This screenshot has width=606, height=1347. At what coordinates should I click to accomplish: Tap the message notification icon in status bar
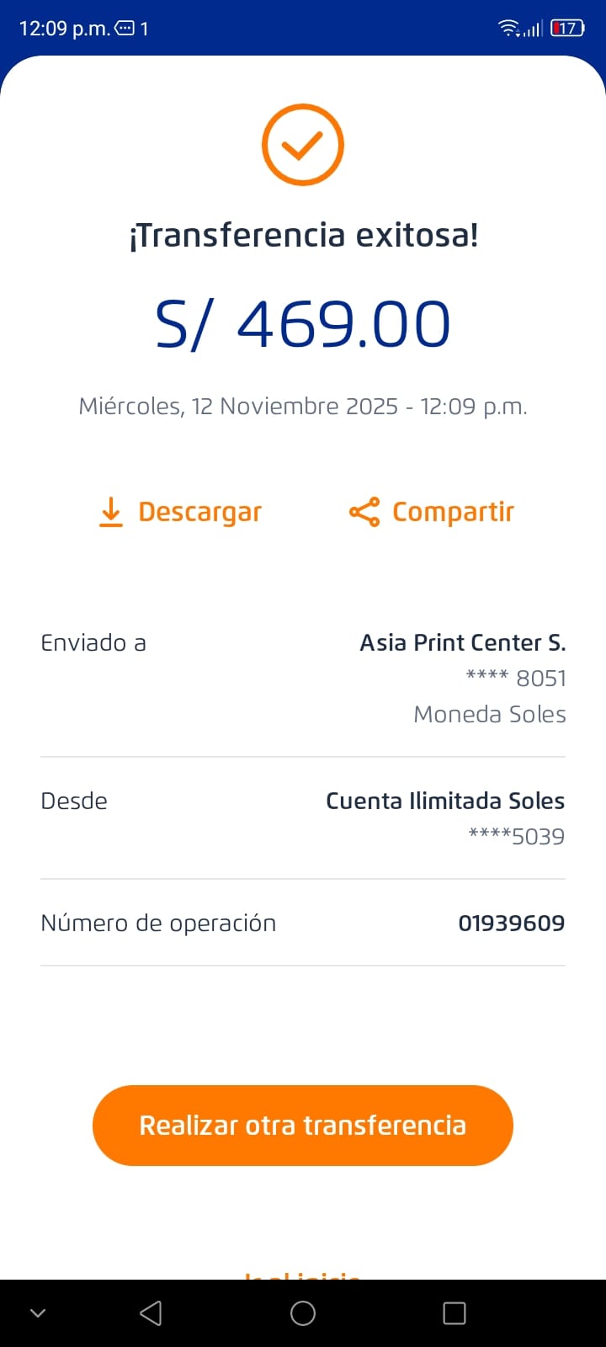tap(124, 29)
